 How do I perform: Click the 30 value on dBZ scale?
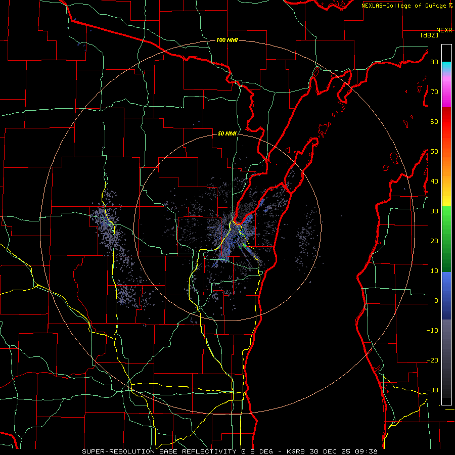[434, 211]
